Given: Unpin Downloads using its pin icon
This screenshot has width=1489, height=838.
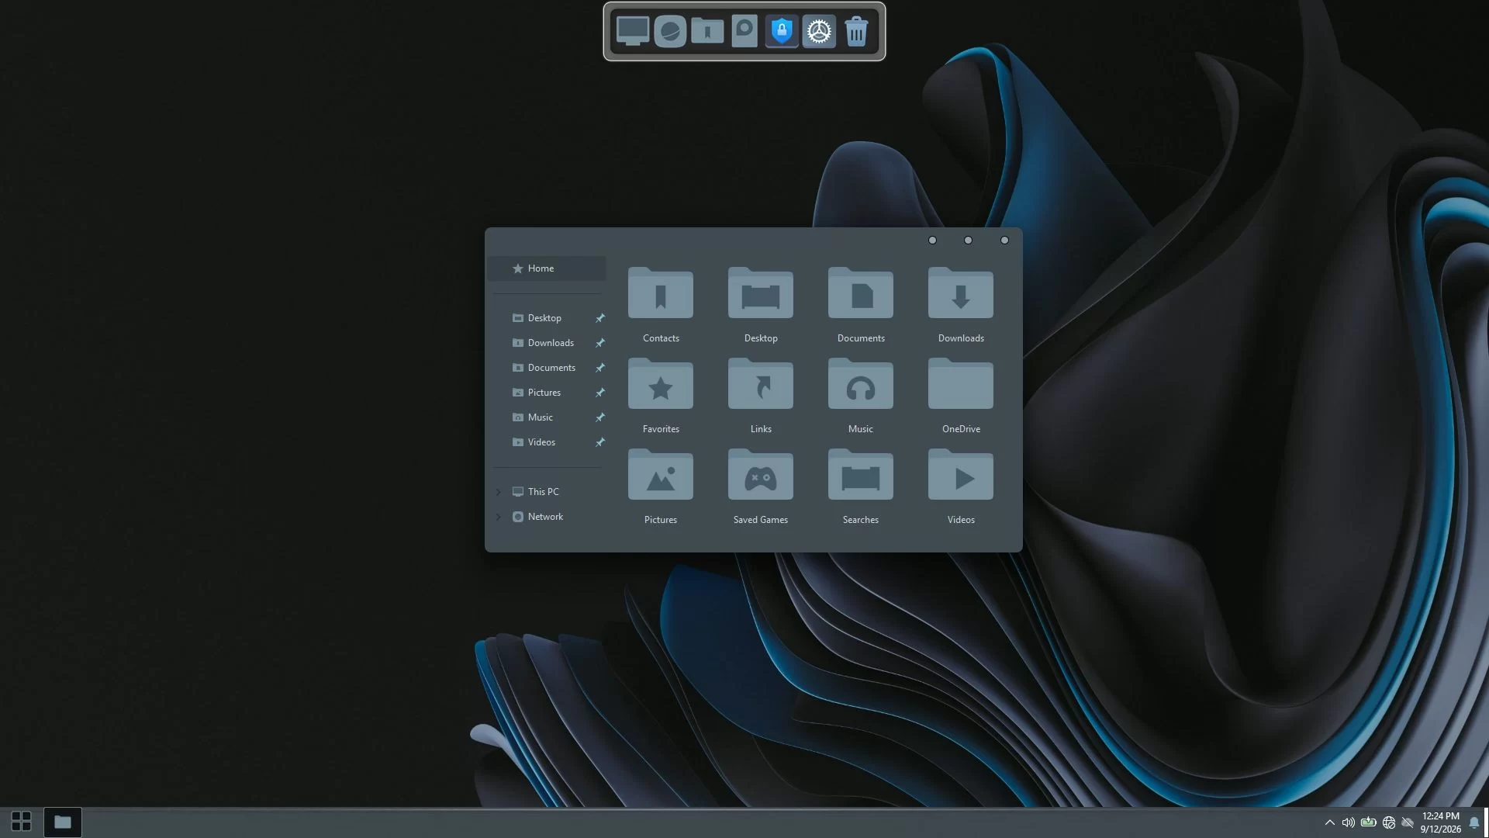Looking at the screenshot, I should (599, 343).
